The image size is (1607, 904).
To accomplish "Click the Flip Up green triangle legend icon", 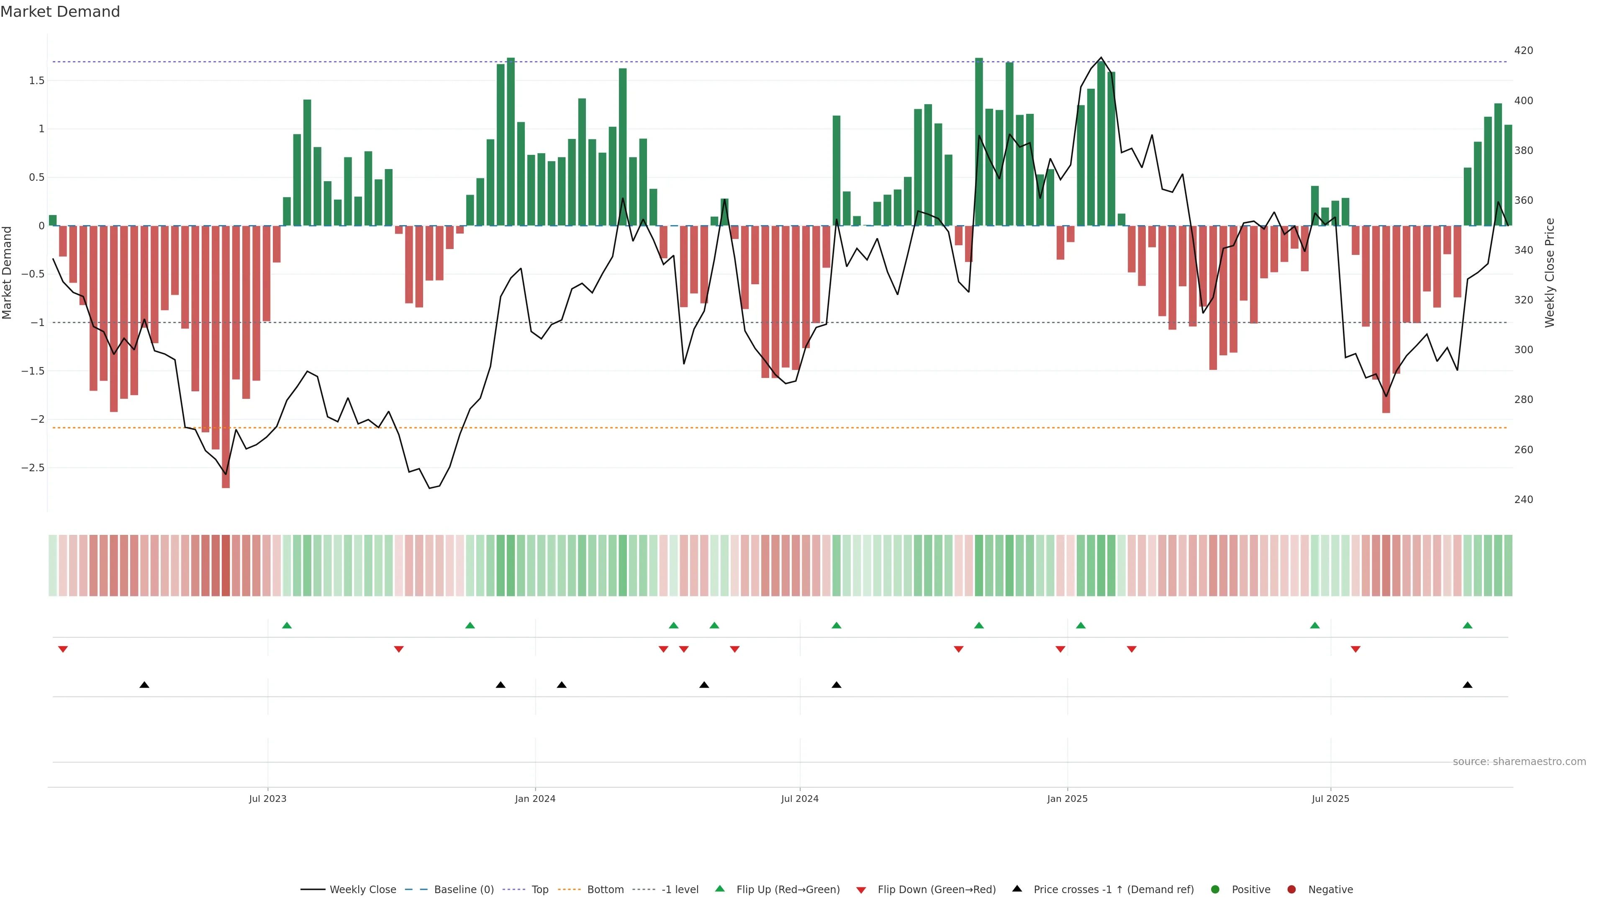I will [x=720, y=889].
